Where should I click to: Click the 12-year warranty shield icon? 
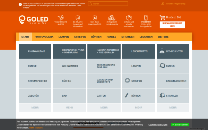pyautogui.click(x=78, y=18)
